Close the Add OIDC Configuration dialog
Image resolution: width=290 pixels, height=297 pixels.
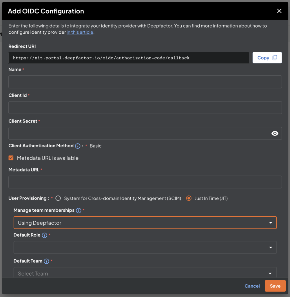[279, 11]
